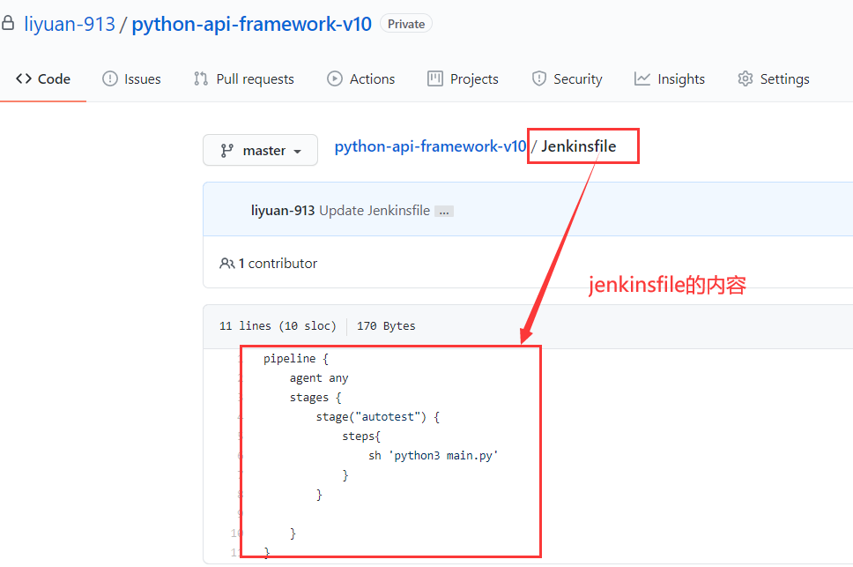The height and width of the screenshot is (567, 853).
Task: Click the Settings gear icon
Action: coord(745,78)
